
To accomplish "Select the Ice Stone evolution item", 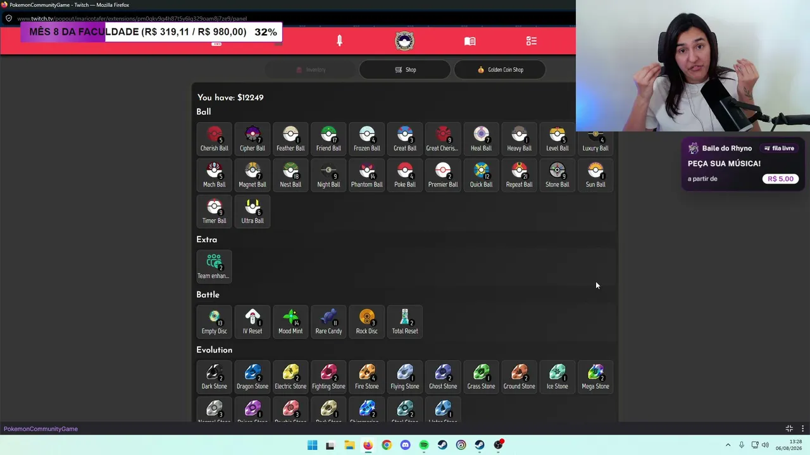I will pyautogui.click(x=558, y=377).
